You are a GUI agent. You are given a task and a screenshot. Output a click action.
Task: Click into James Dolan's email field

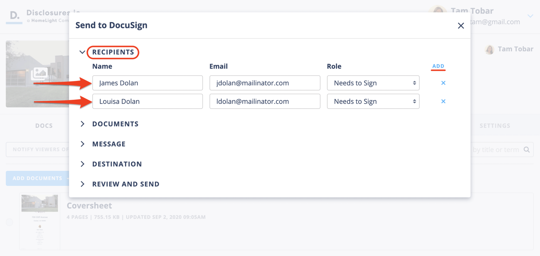tap(264, 83)
